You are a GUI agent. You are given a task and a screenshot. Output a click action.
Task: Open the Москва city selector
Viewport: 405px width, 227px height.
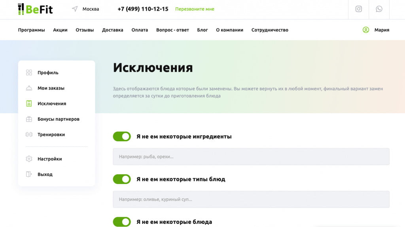point(91,9)
